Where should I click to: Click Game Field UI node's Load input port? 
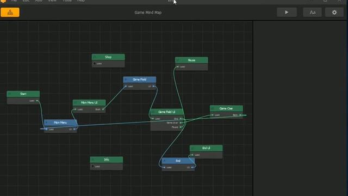pyautogui.click(x=153, y=119)
